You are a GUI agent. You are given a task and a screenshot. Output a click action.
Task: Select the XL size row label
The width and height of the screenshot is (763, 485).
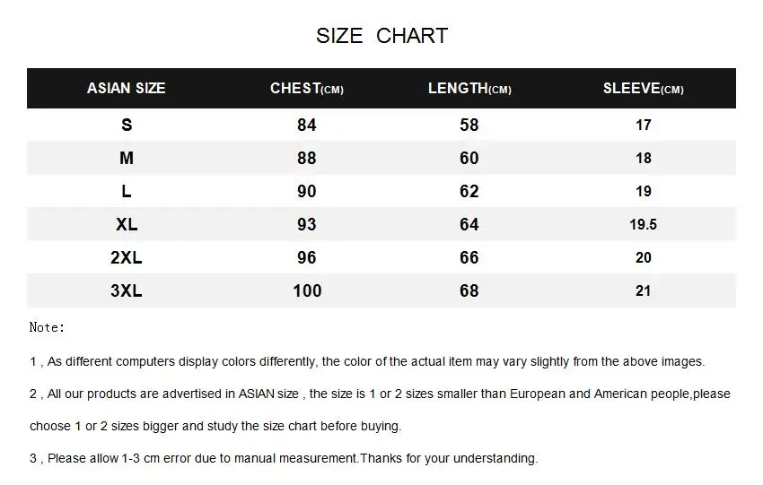127,224
